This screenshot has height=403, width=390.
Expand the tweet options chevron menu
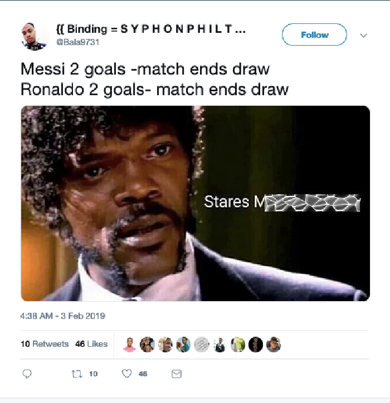pyautogui.click(x=363, y=35)
